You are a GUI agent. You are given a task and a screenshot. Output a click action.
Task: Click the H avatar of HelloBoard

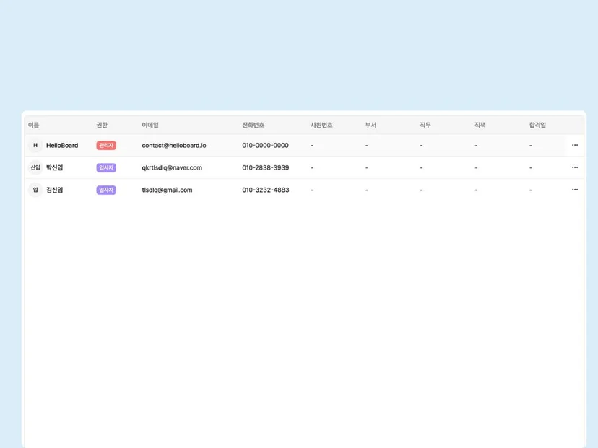[x=35, y=145]
